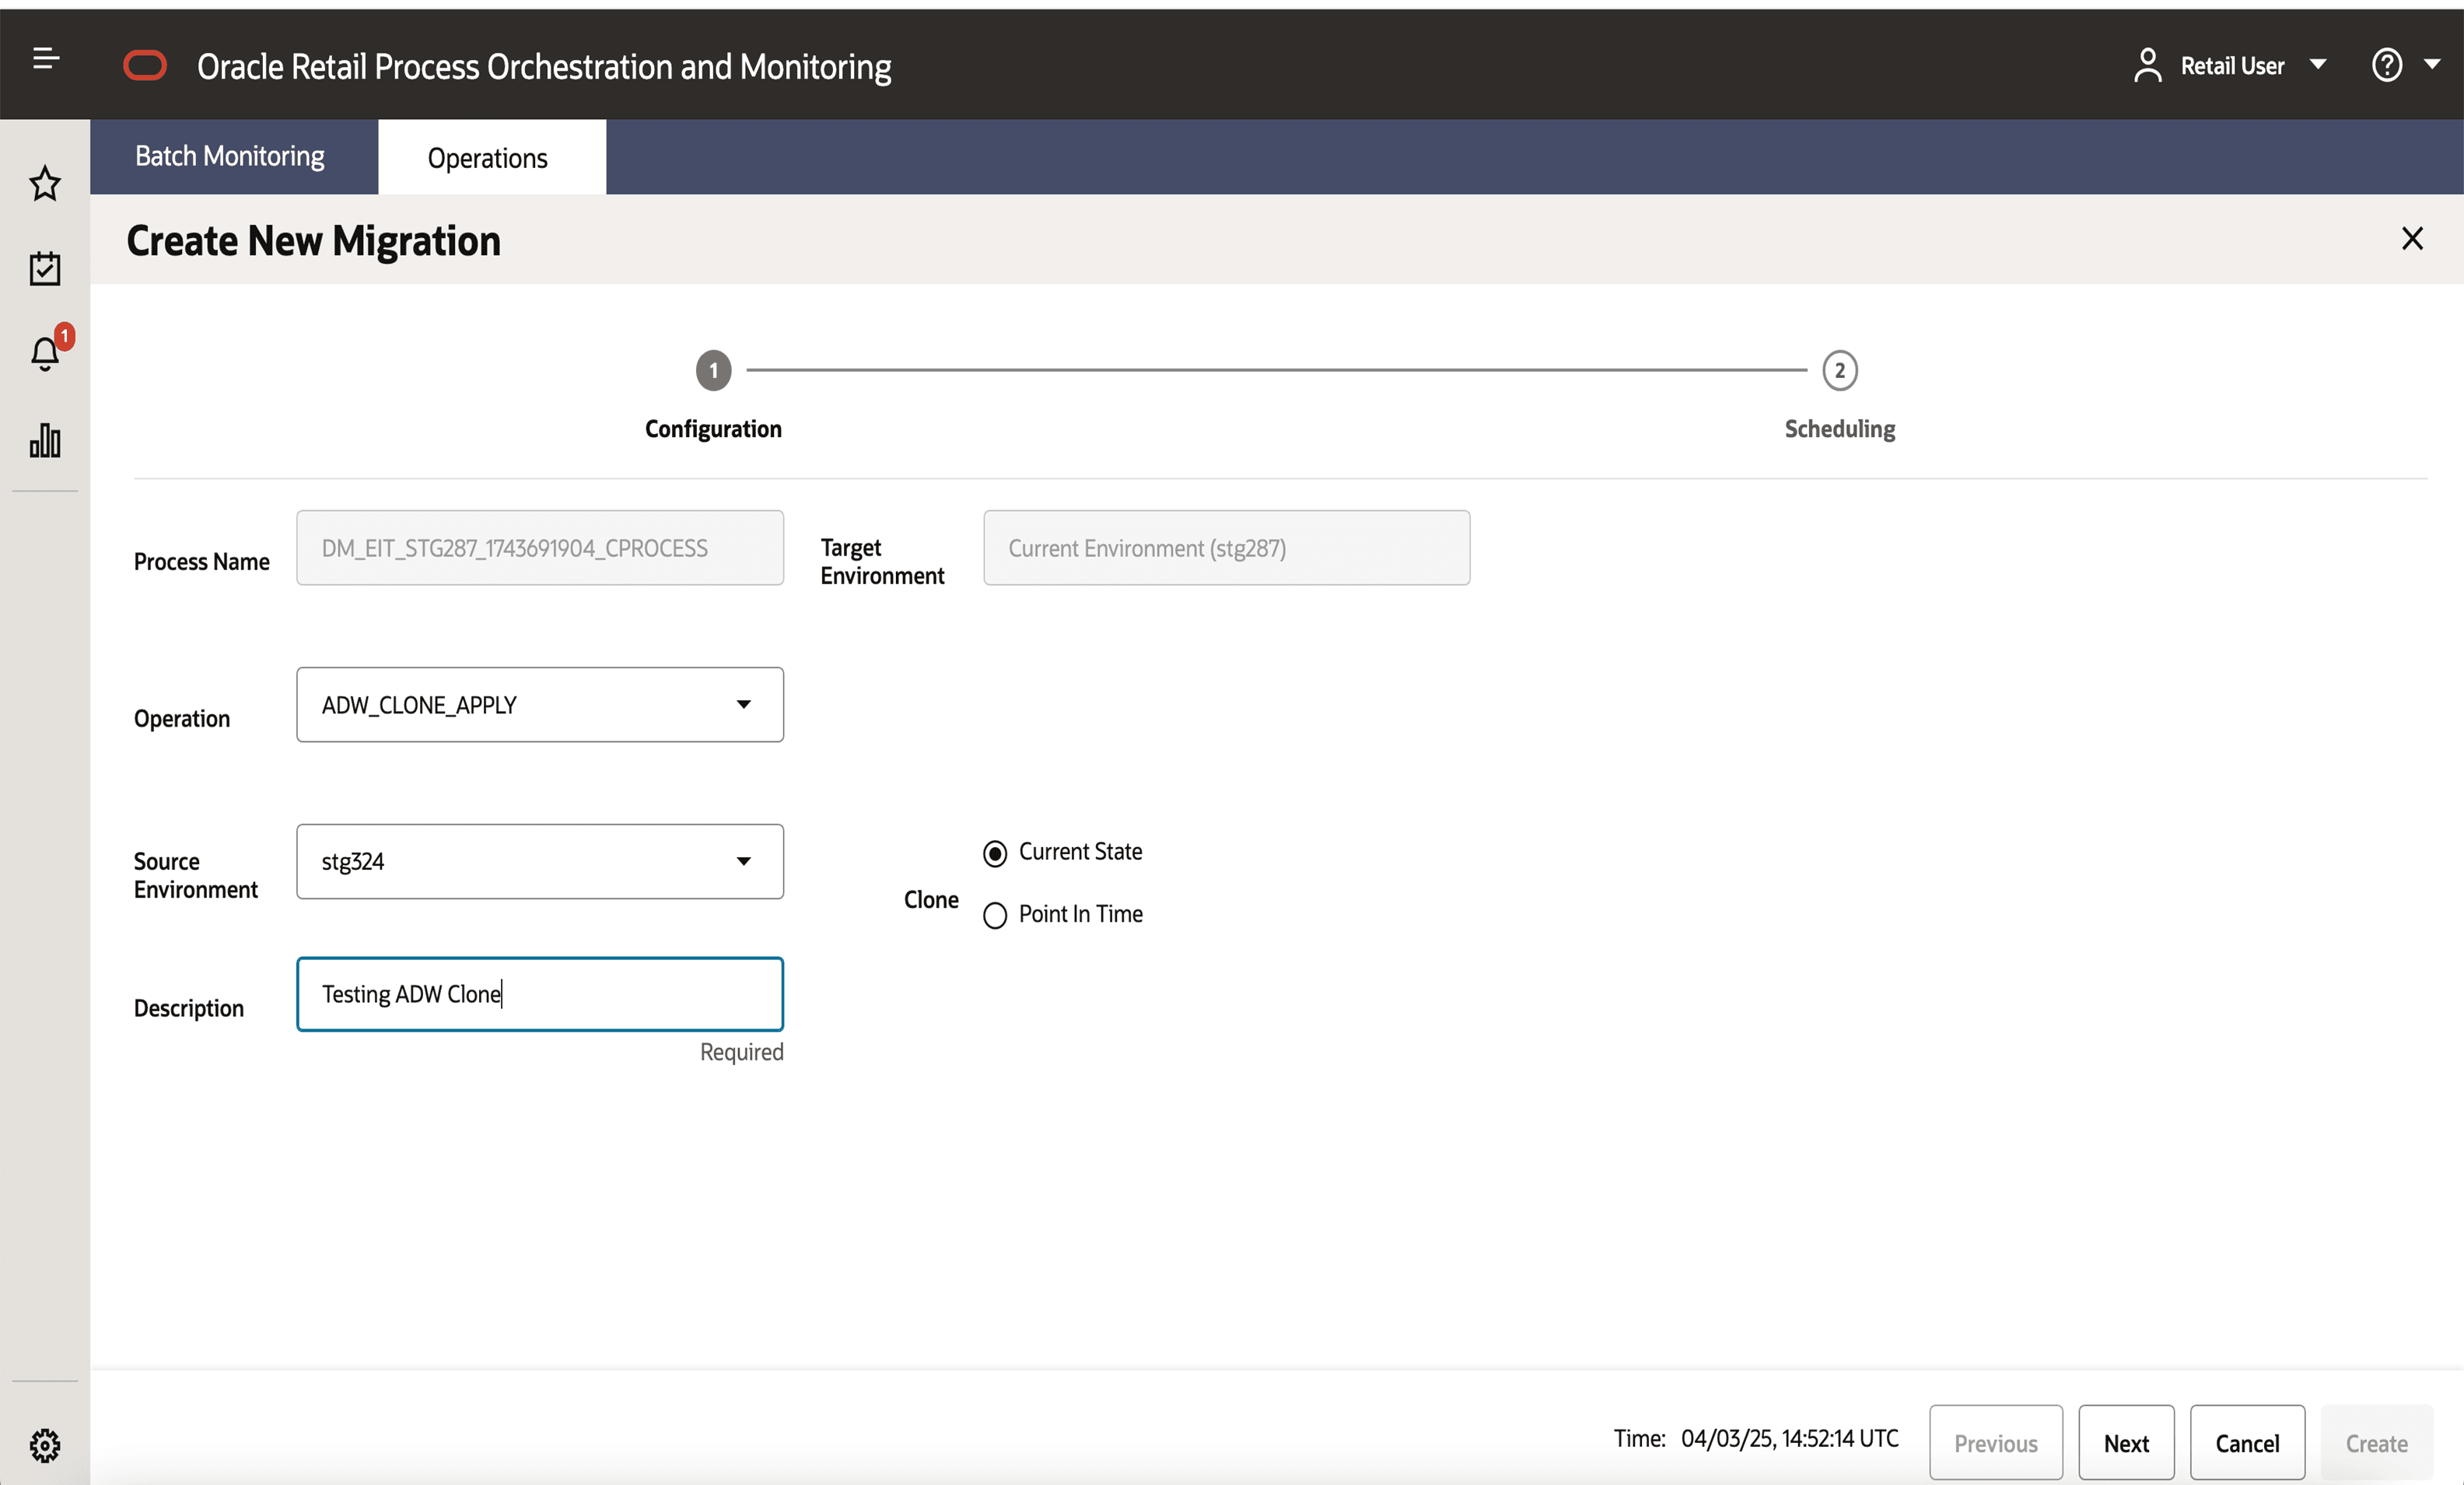Screen dimensions: 2464x1485
Task: Click the Retail User profile icon
Action: [x=2147, y=66]
